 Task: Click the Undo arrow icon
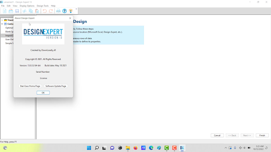[44, 11]
